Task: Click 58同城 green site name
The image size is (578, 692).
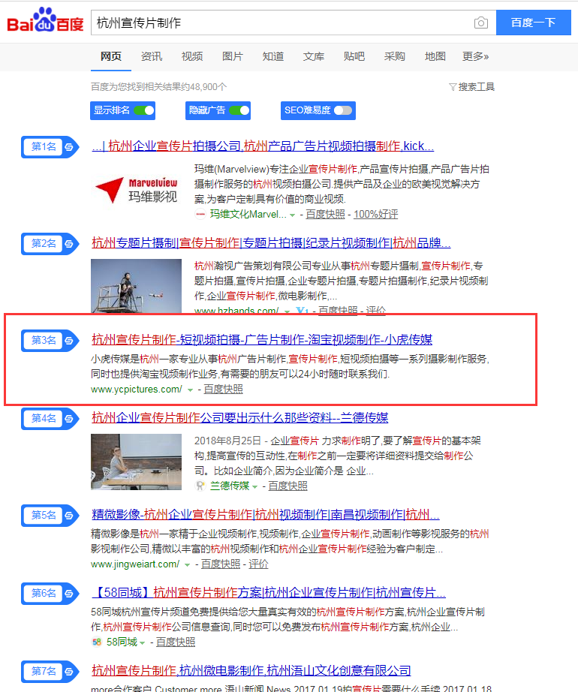Action: 122,642
